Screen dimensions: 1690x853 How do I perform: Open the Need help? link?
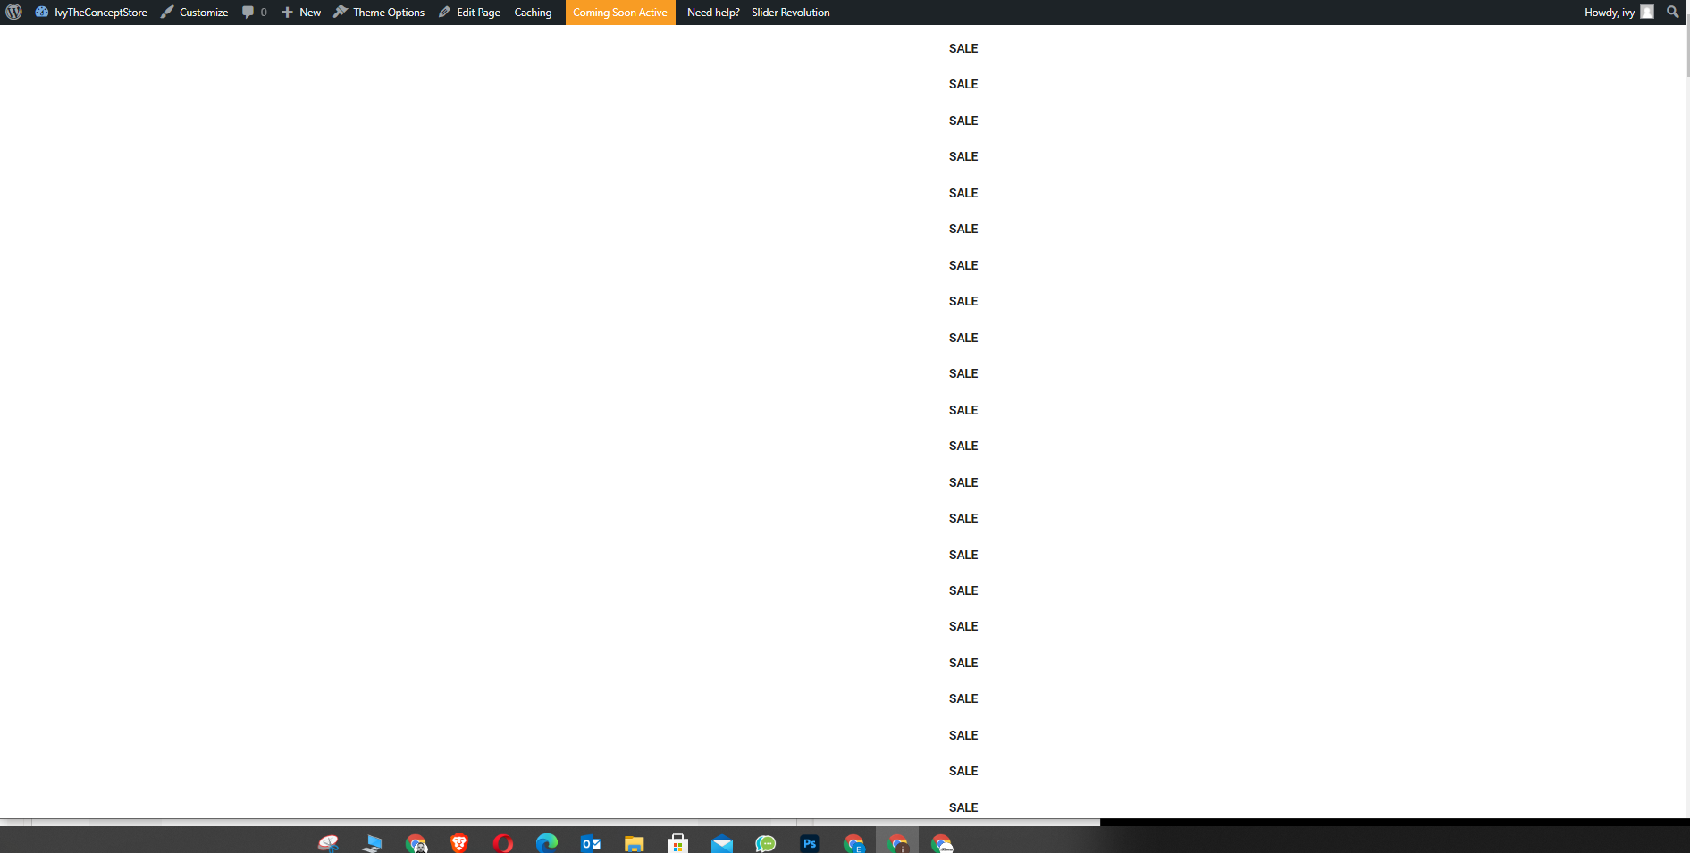[713, 13]
